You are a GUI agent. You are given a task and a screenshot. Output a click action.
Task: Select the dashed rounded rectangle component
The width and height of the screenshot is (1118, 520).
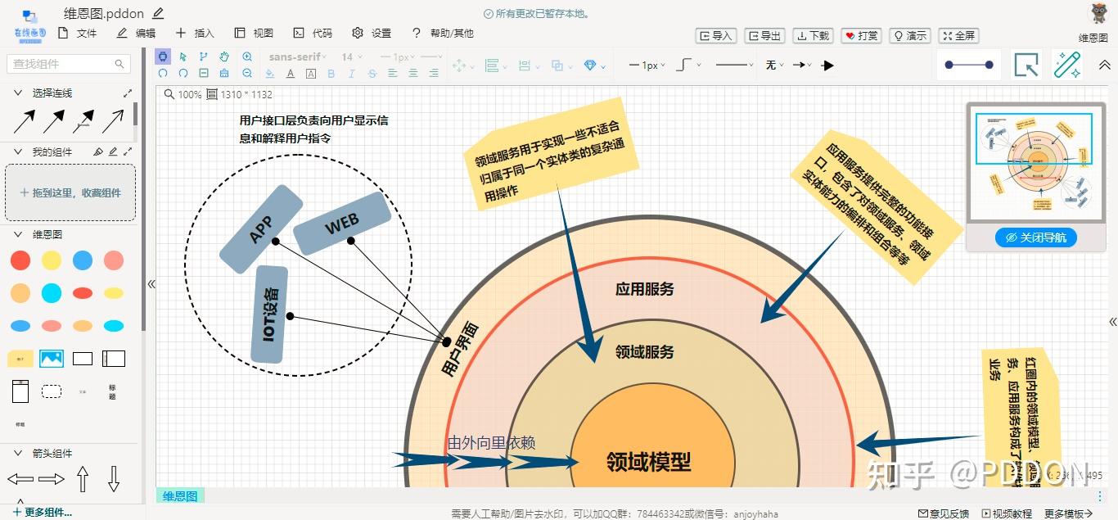(52, 391)
